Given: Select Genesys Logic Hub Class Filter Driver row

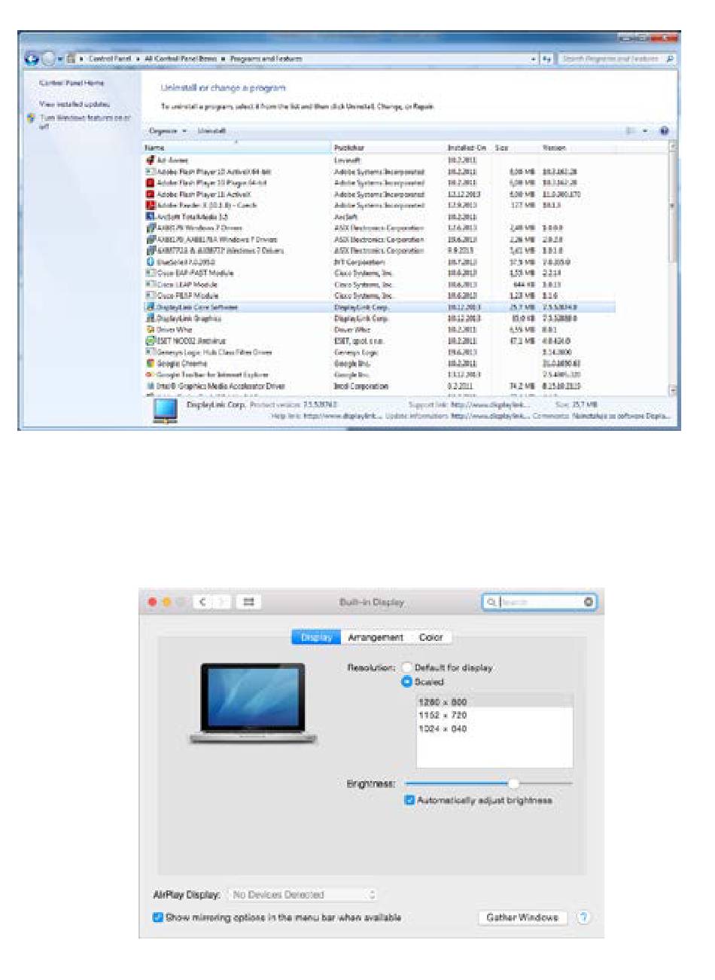Looking at the screenshot, I should coord(380,352).
